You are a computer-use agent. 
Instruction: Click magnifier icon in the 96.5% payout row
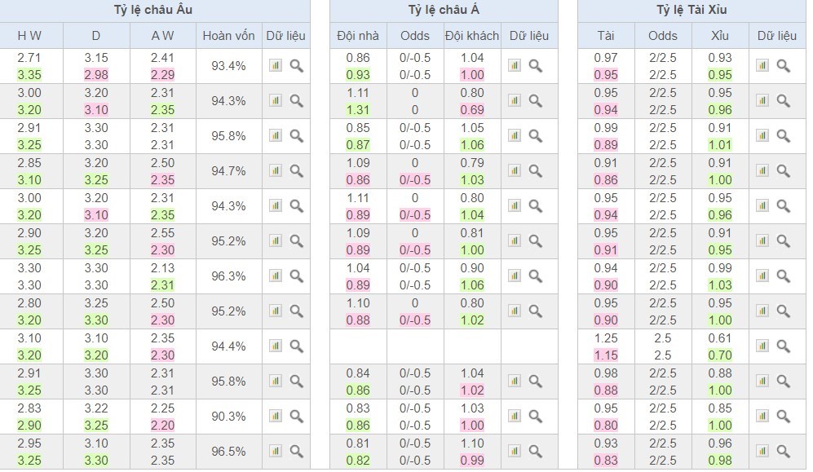pyautogui.click(x=297, y=451)
